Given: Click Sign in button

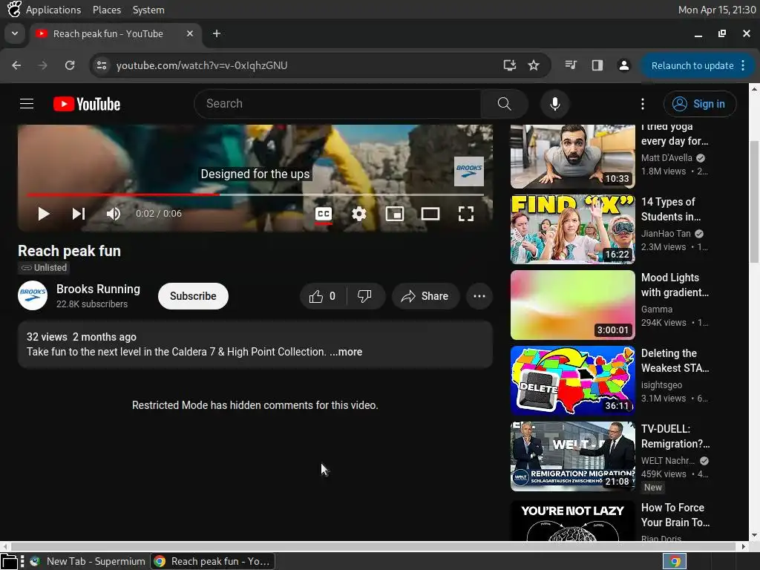Looking at the screenshot, I should 700,104.
